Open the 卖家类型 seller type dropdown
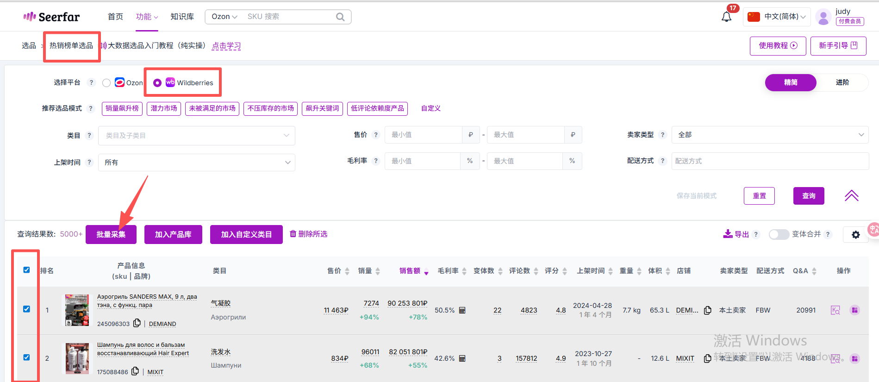The image size is (879, 382). coord(770,135)
